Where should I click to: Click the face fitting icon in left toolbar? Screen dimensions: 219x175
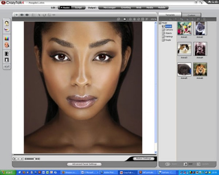[7, 23]
